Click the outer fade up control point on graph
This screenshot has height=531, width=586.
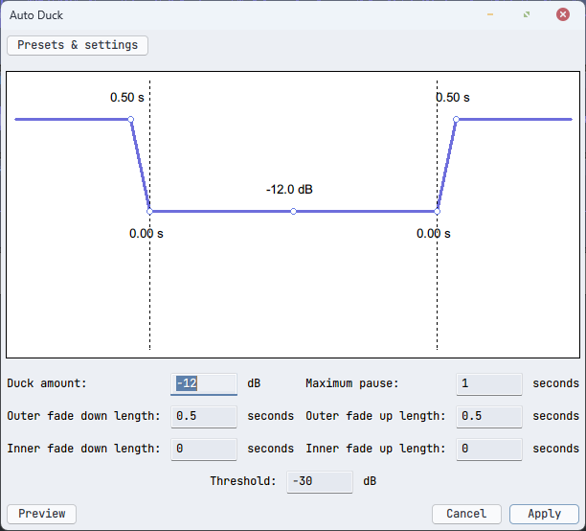456,120
